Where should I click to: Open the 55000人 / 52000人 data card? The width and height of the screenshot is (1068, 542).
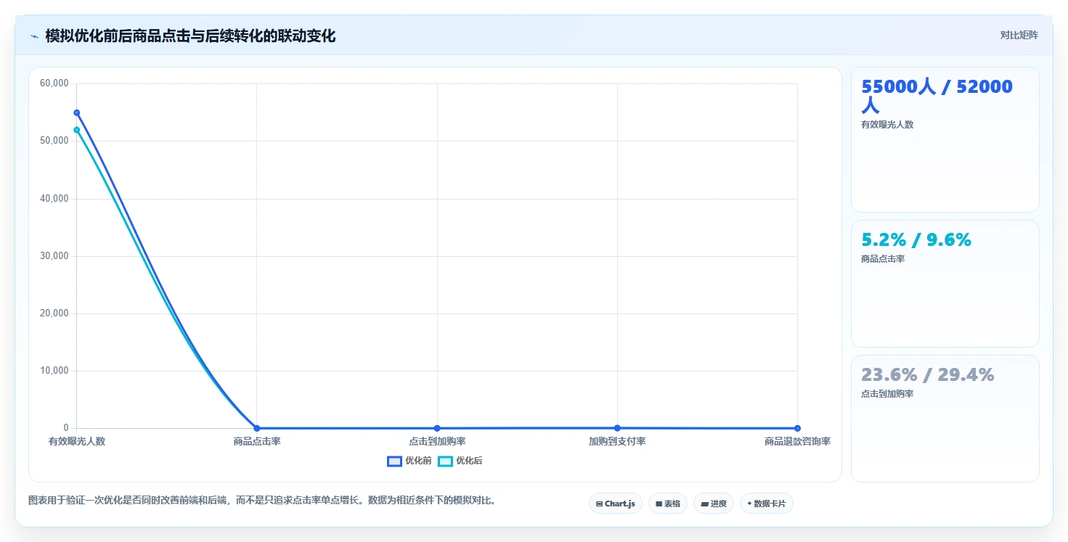[945, 139]
